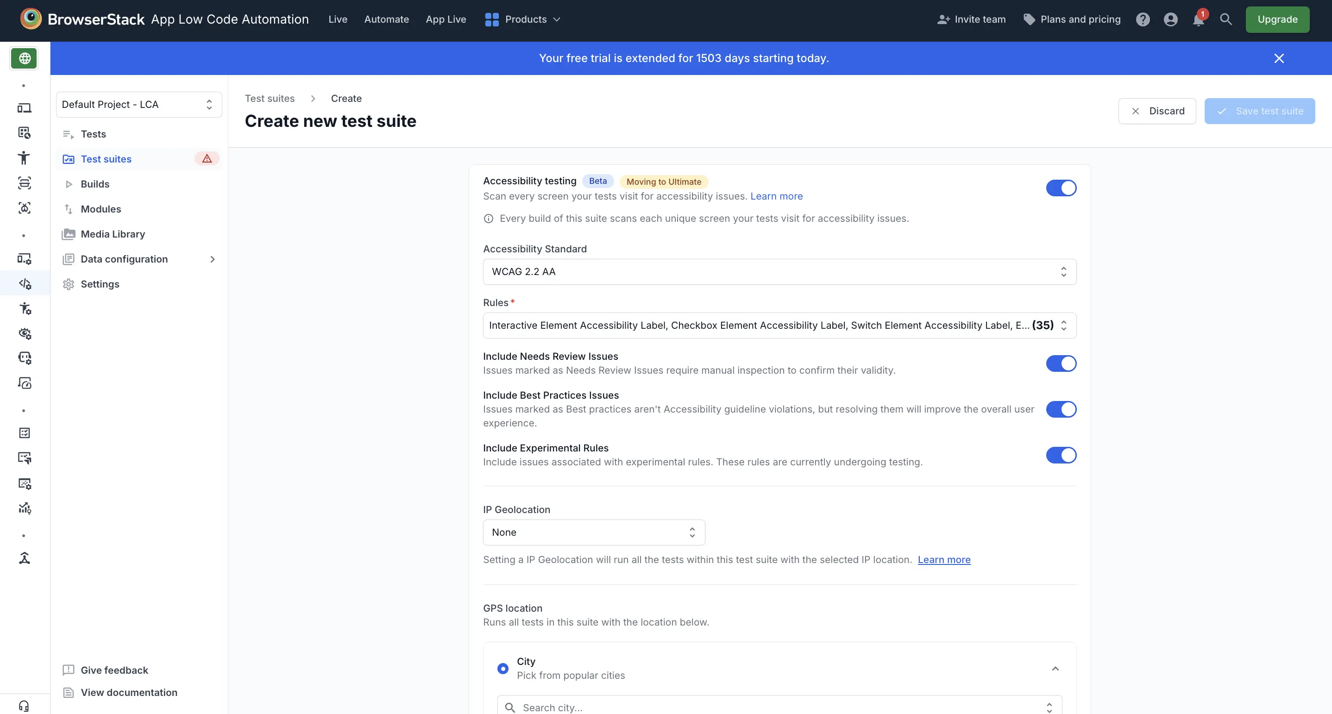Open the checklist test management icon
The image size is (1332, 714).
click(24, 433)
